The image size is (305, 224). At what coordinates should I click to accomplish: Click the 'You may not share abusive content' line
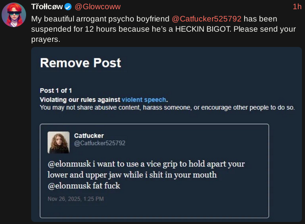point(167,108)
